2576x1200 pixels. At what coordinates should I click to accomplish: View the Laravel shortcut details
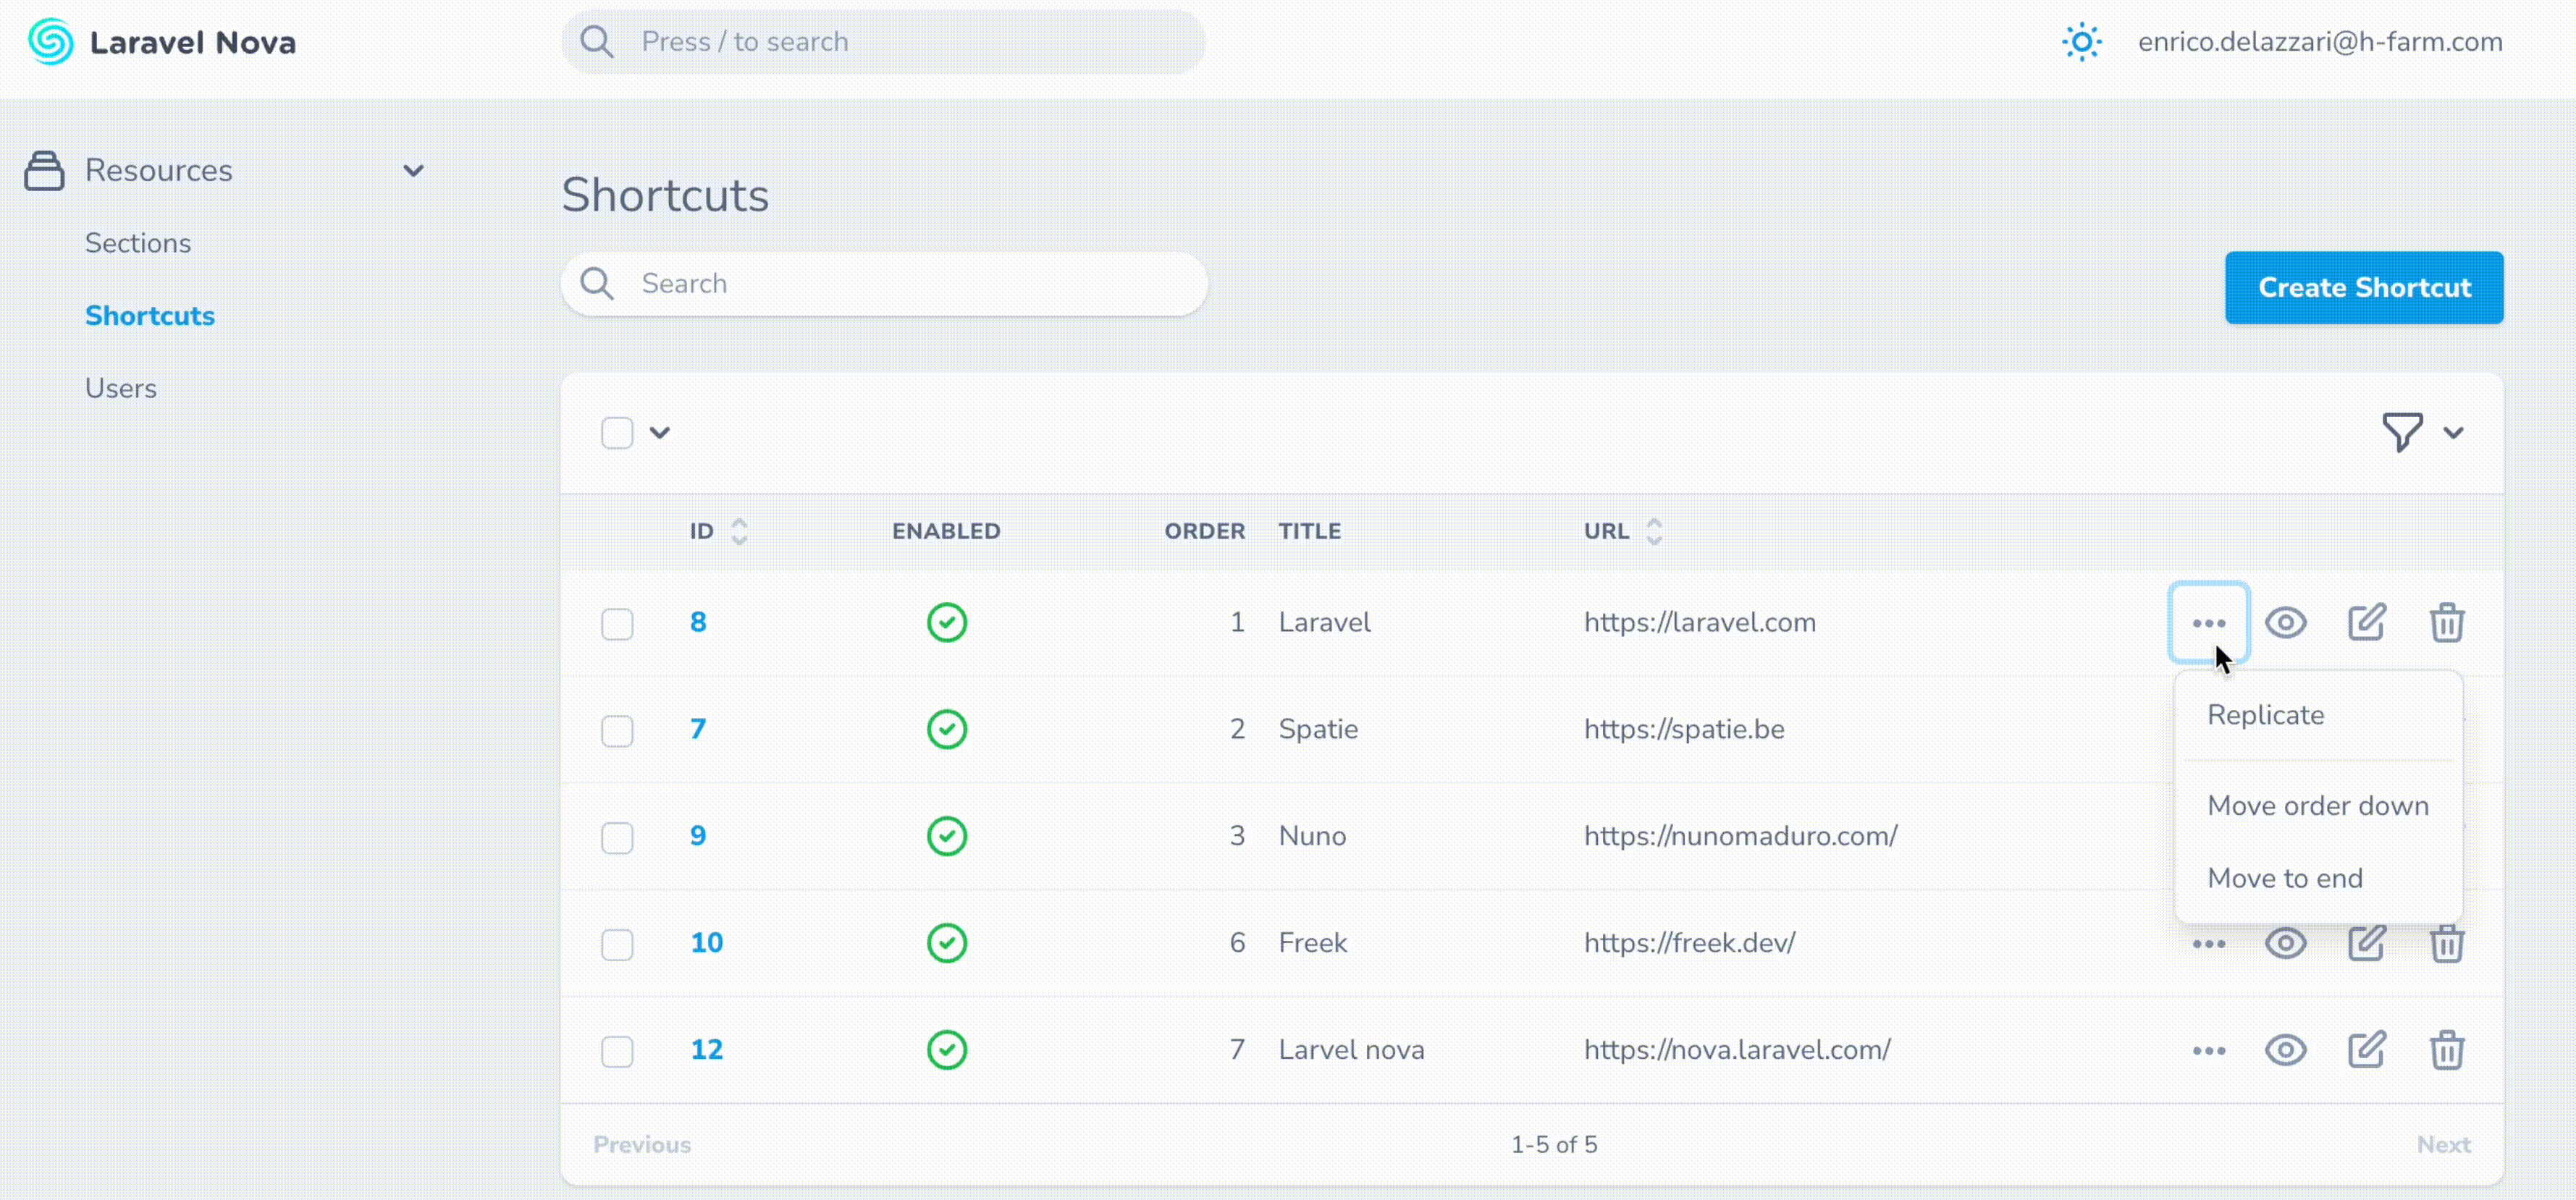click(x=2286, y=623)
